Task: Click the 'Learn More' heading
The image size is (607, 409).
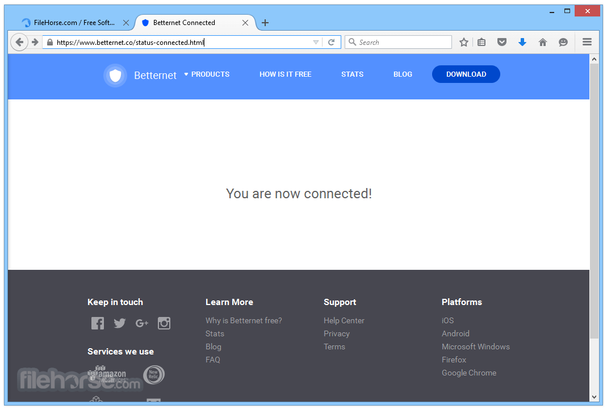Action: [229, 302]
